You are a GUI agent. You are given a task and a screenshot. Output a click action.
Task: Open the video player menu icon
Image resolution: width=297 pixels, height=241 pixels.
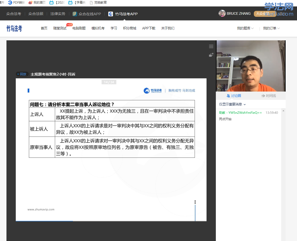211,47
